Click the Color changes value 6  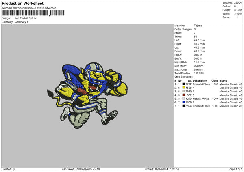[x=195, y=29]
